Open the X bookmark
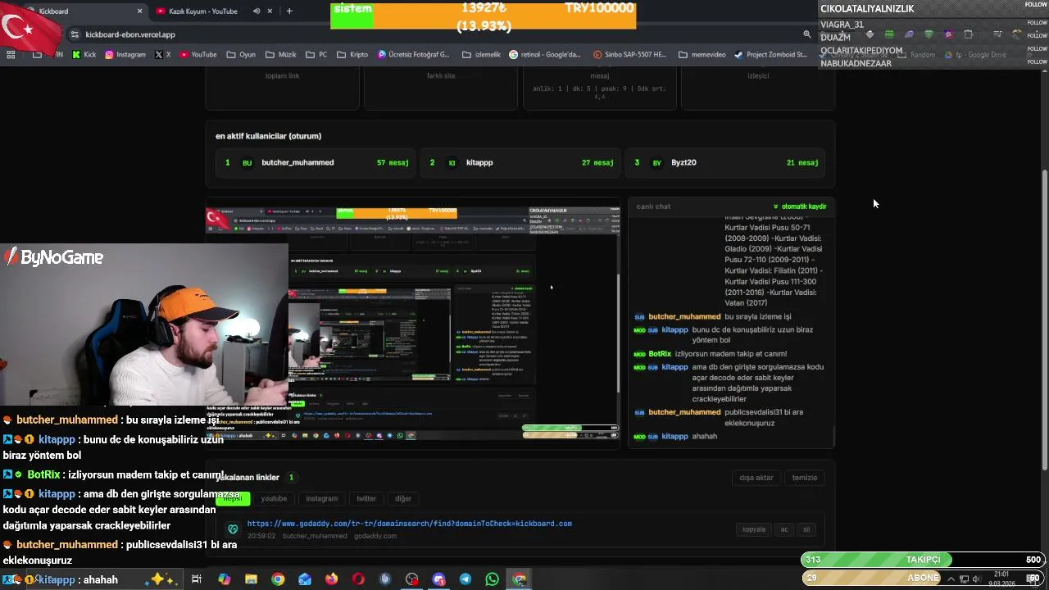1049x590 pixels. tap(162, 55)
